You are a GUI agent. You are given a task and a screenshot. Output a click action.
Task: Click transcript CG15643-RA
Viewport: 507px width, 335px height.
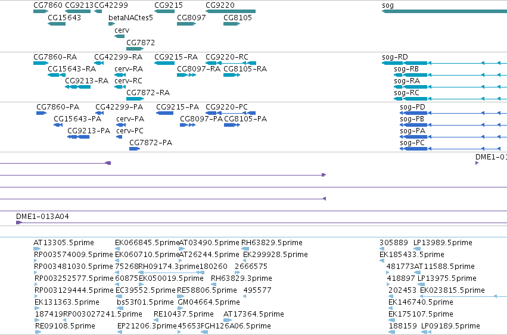[71, 69]
